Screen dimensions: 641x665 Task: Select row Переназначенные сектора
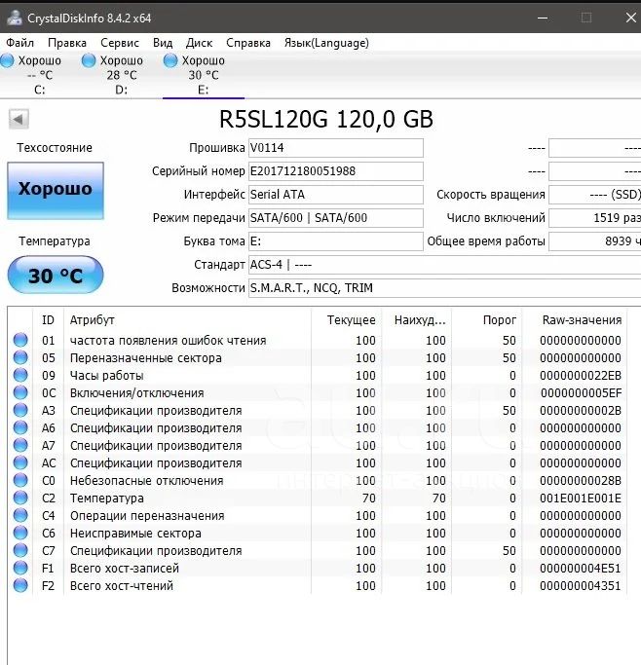[318, 357]
